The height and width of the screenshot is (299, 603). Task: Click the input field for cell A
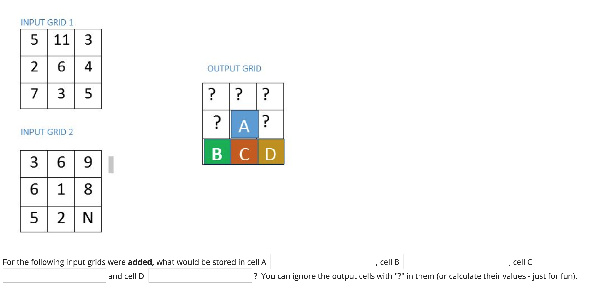(322, 261)
